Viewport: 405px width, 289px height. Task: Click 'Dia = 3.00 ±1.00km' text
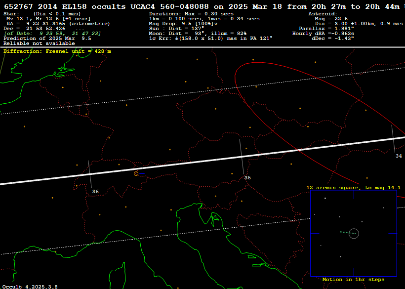pyautogui.click(x=359, y=24)
